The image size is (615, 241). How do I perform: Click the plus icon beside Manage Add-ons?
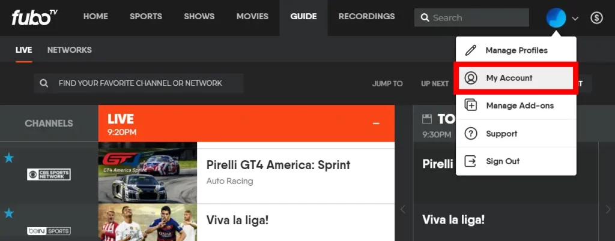coord(471,106)
